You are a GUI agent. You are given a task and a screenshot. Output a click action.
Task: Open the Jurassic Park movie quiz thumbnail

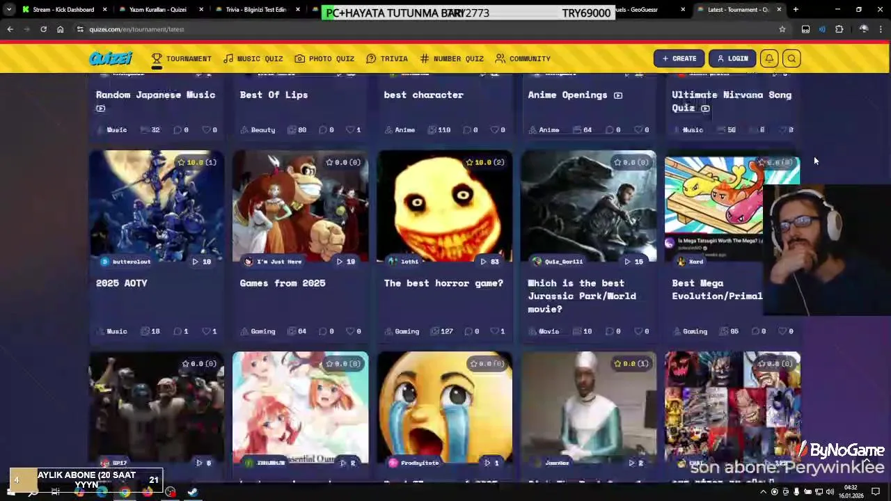(589, 206)
